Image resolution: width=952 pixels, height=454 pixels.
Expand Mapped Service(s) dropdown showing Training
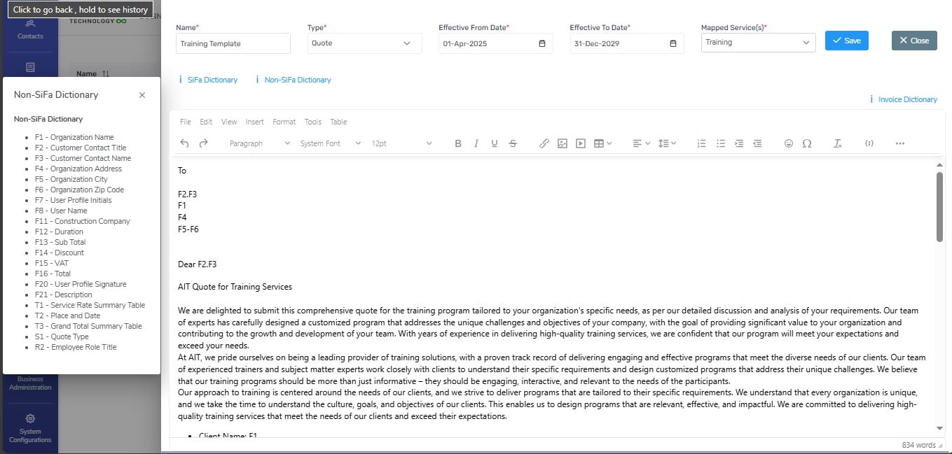pos(758,43)
